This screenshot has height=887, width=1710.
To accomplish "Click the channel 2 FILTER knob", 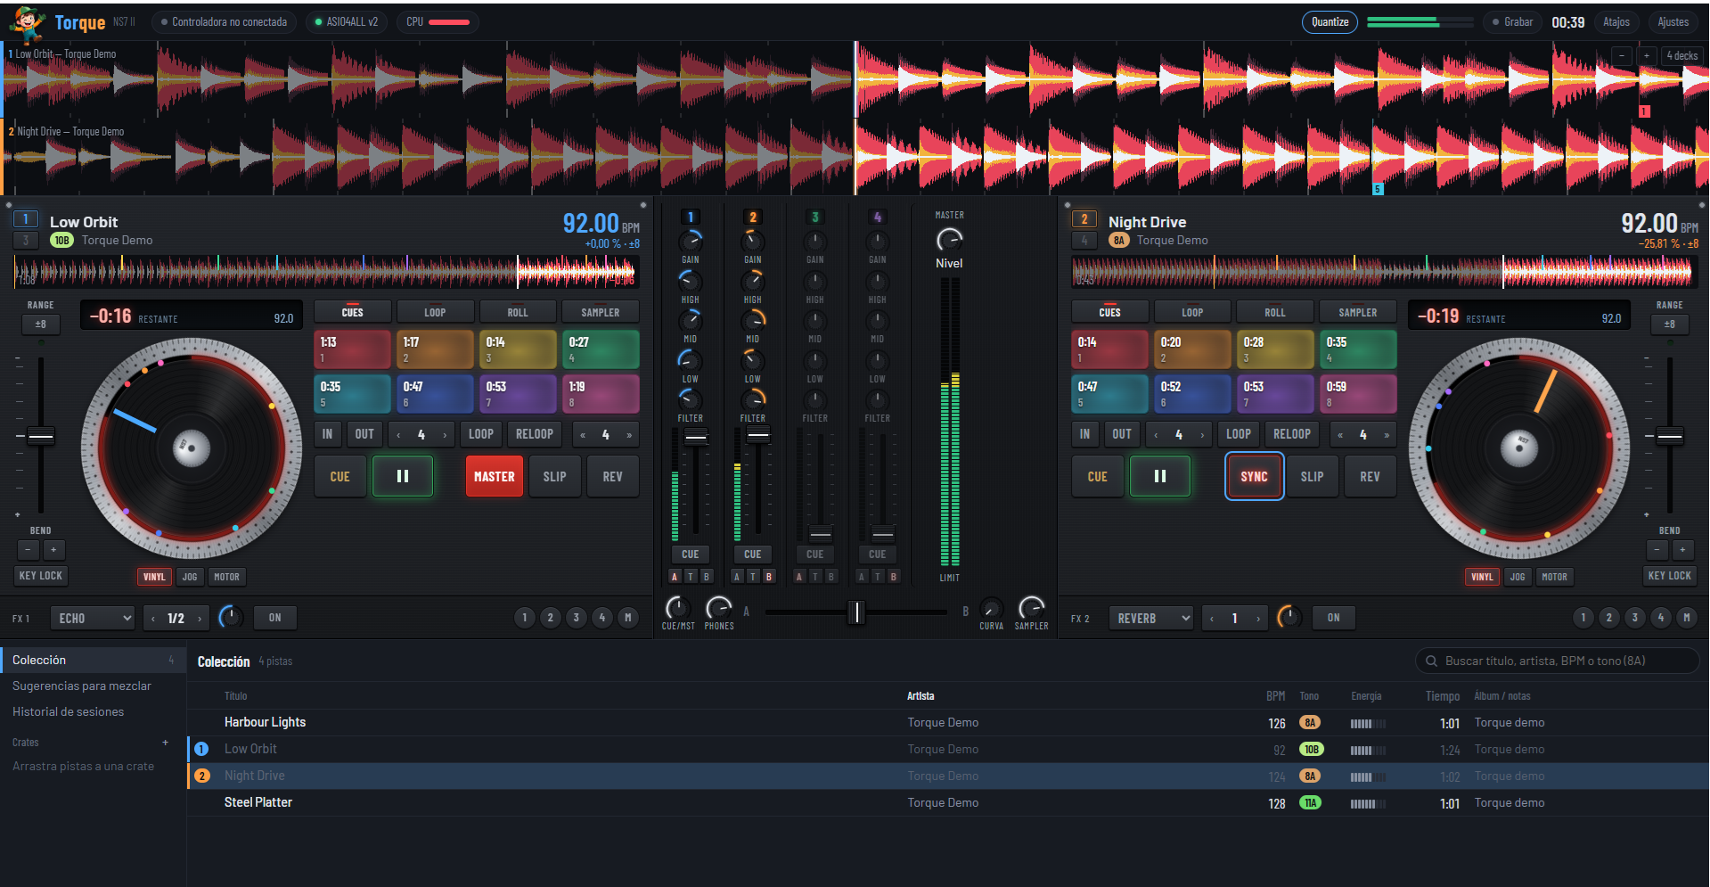I will pos(753,399).
